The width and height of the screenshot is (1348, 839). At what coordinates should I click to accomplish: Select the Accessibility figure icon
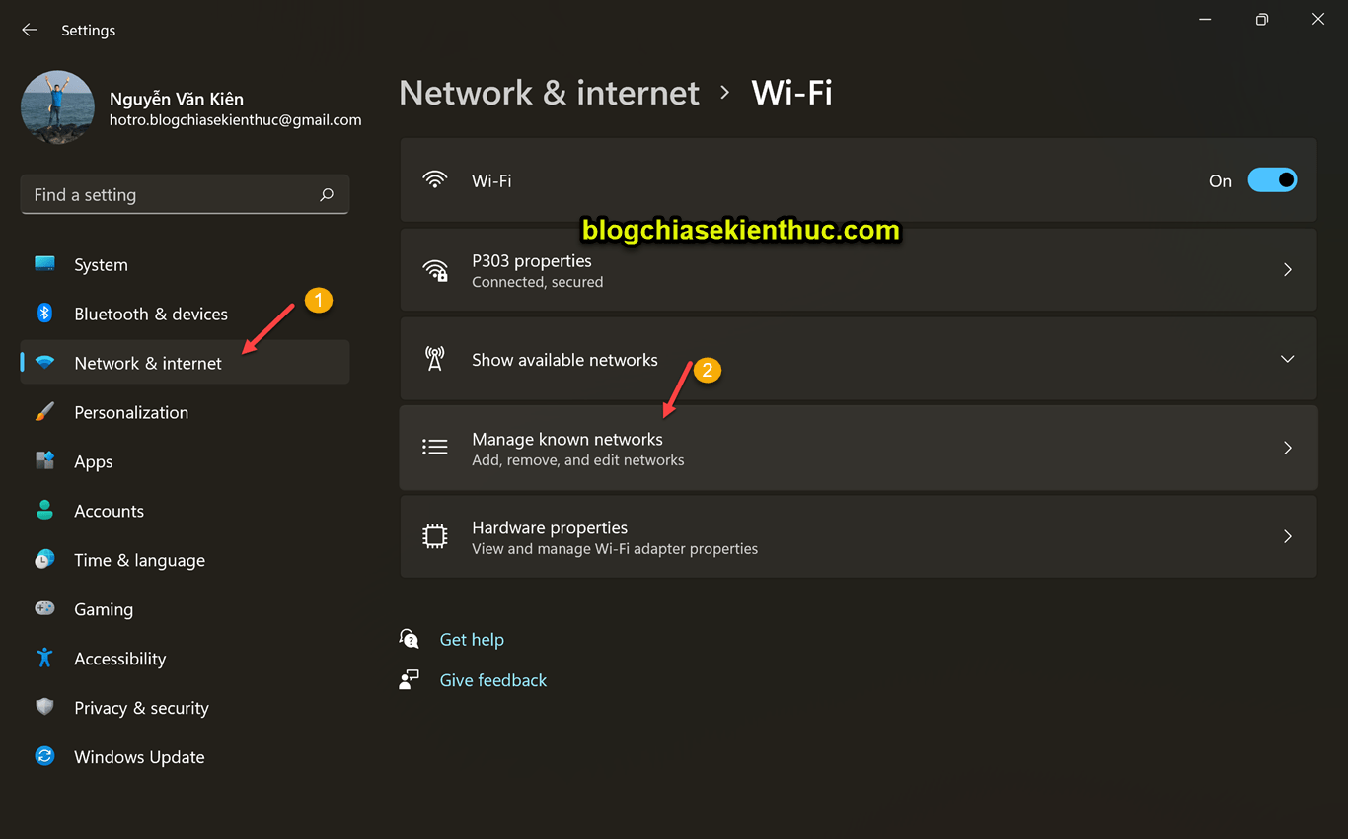tap(44, 658)
